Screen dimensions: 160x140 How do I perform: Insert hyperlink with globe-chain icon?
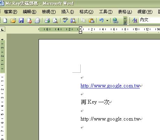pyautogui.click(x=115, y=20)
